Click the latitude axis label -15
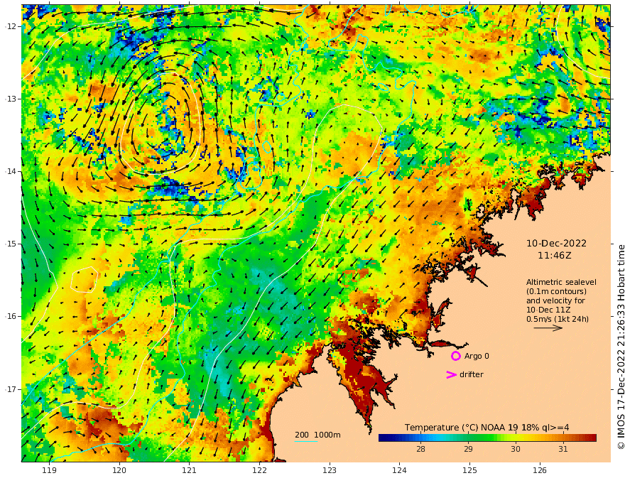 [x=11, y=244]
